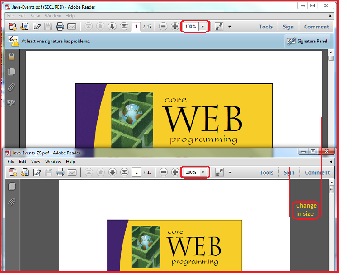Viewport: 339px width, 273px height.
Task: Open page thumbnails panel in SECURED window sidebar
Action: [x=11, y=72]
